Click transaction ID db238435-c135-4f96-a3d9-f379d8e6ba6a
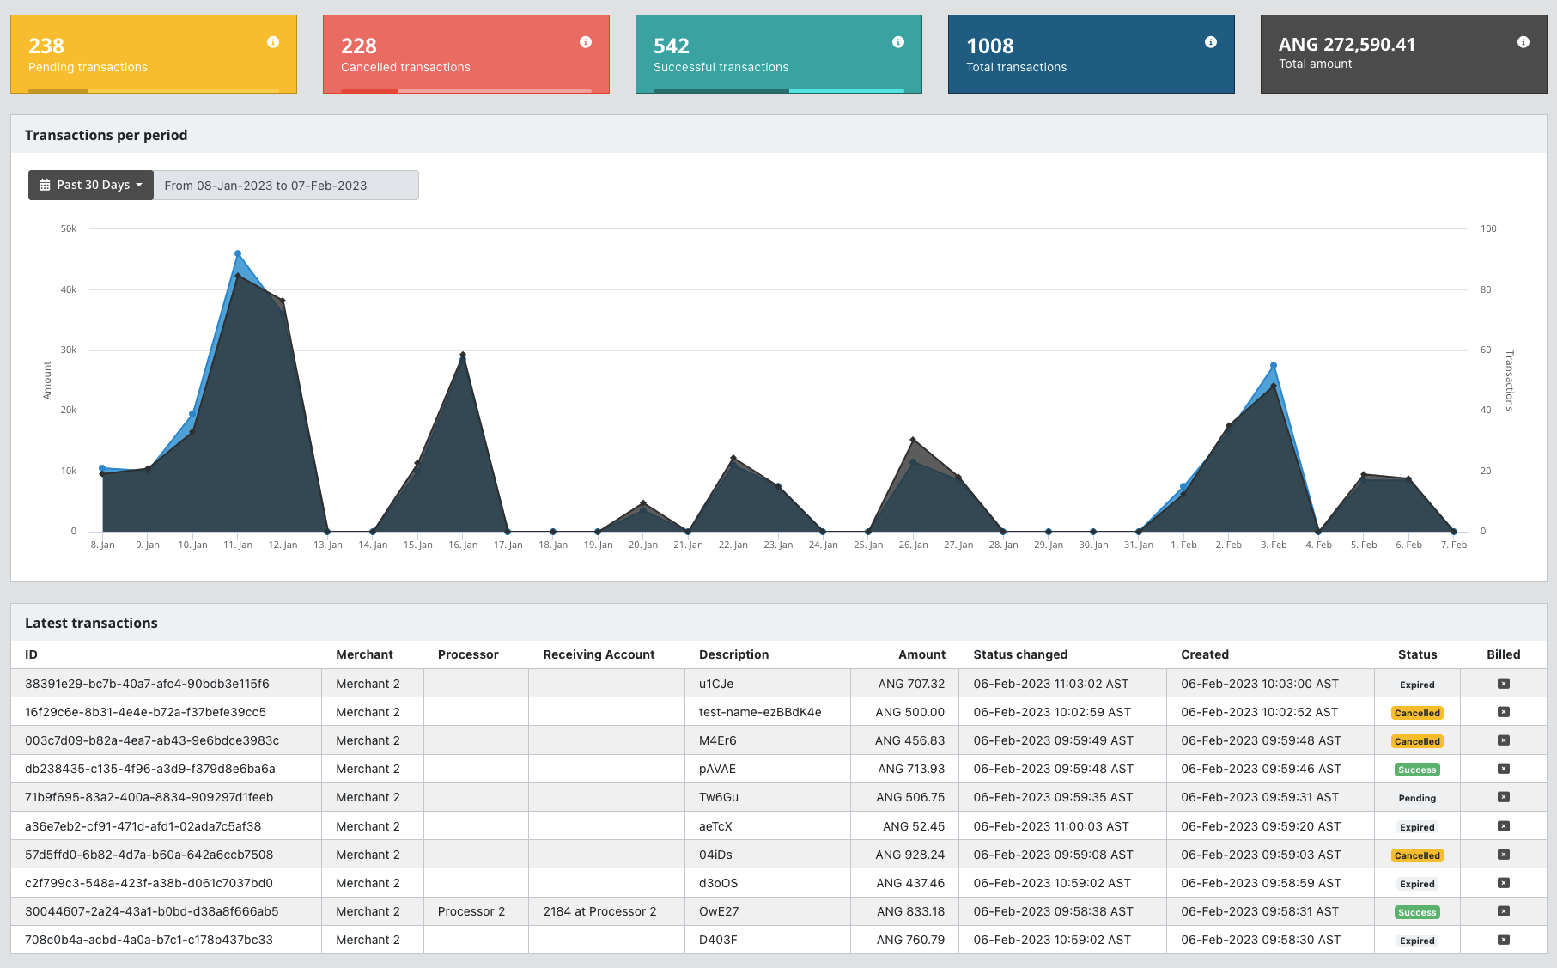Viewport: 1557px width, 968px height. tap(150, 769)
